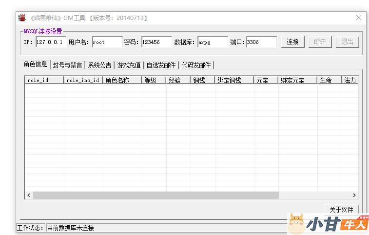Open the 关于软件 about dialog
369x235 pixels.
[341, 209]
